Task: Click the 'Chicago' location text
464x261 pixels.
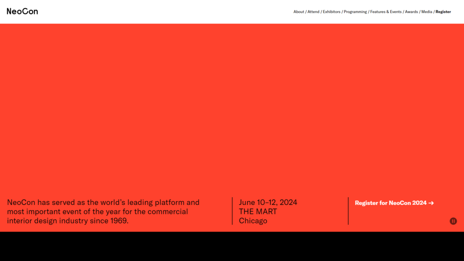Action: 253,221
